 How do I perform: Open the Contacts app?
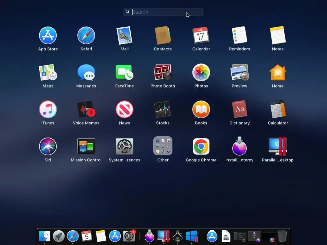pyautogui.click(x=163, y=35)
